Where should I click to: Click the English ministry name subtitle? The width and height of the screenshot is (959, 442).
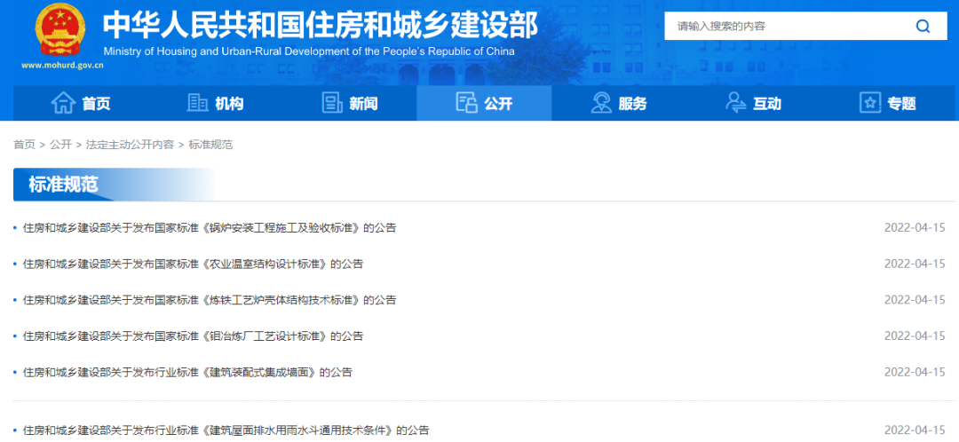tap(309, 51)
